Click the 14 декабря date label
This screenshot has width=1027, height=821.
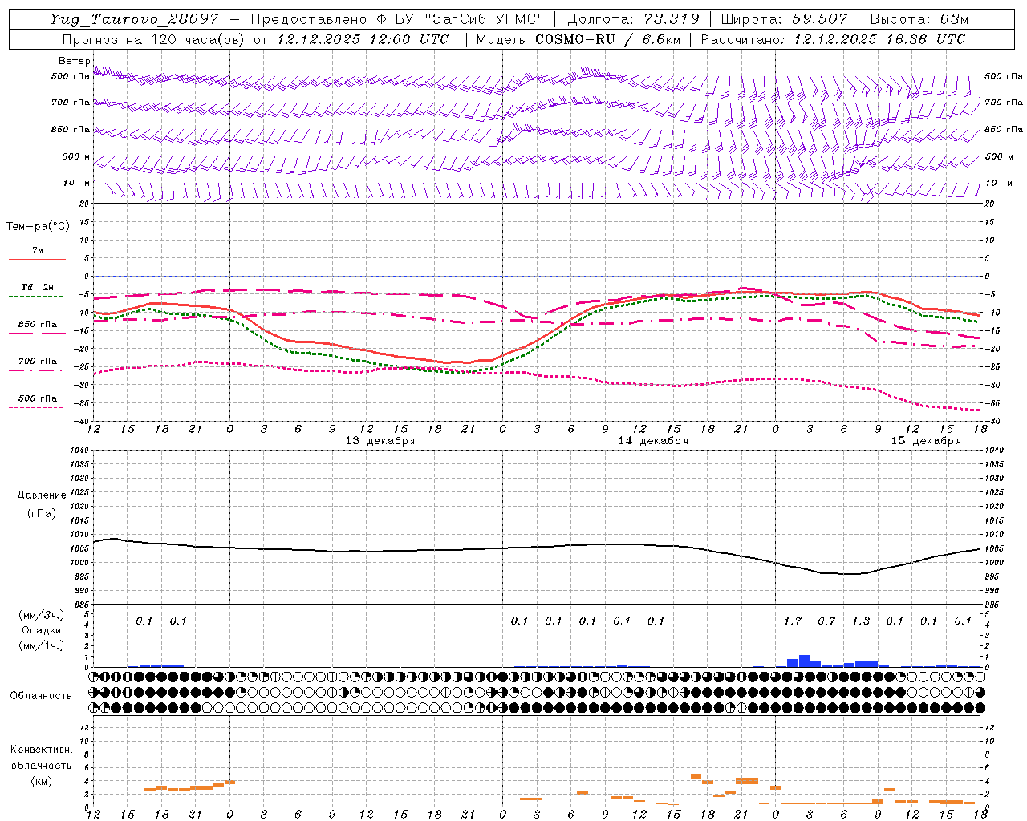pyautogui.click(x=653, y=441)
